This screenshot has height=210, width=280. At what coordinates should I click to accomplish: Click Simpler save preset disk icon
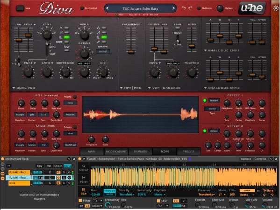click(x=276, y=159)
